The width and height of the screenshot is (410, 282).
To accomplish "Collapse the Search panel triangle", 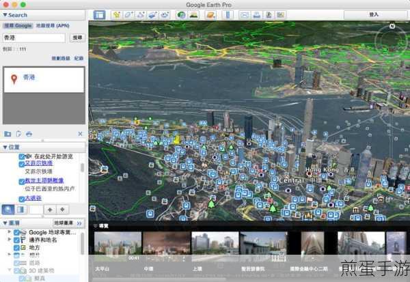I will point(5,15).
